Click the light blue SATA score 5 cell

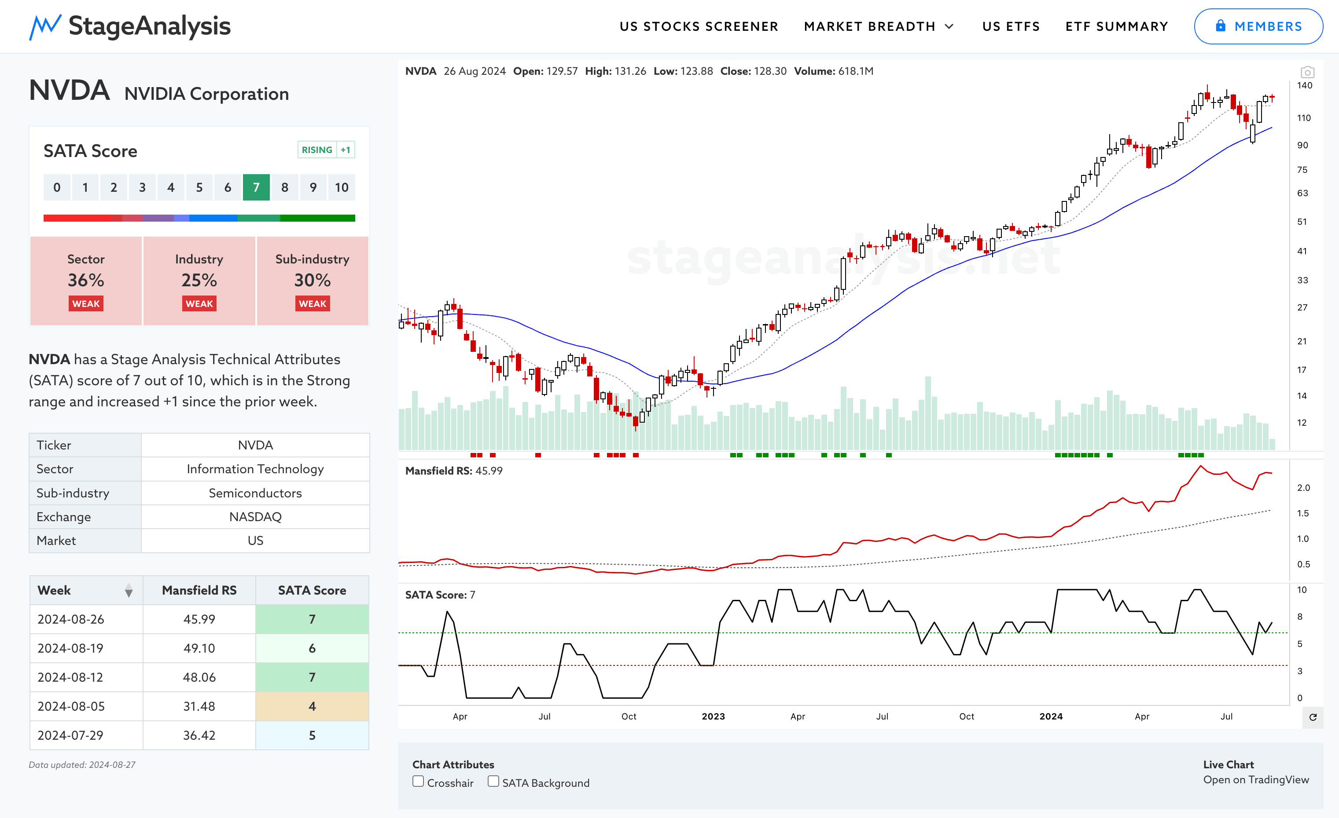pos(312,735)
